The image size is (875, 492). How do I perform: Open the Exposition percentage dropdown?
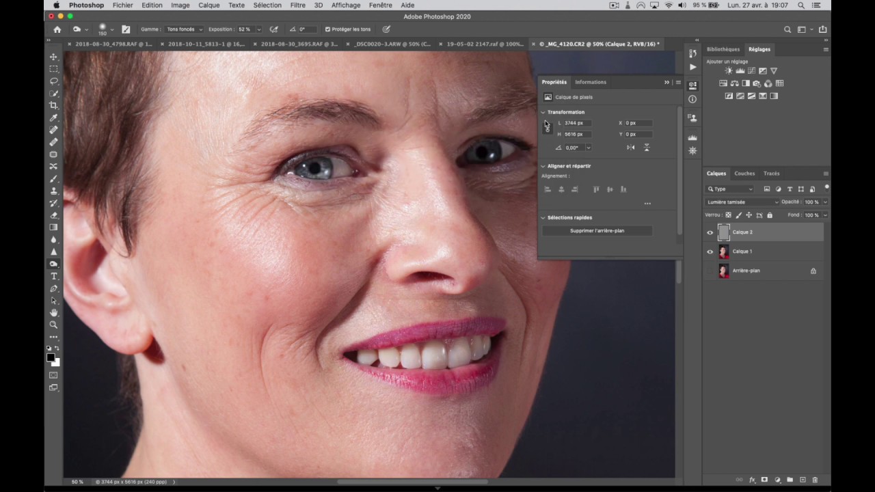[x=258, y=29]
